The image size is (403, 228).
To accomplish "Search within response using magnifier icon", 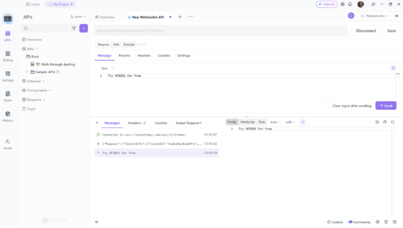I will [393, 122].
